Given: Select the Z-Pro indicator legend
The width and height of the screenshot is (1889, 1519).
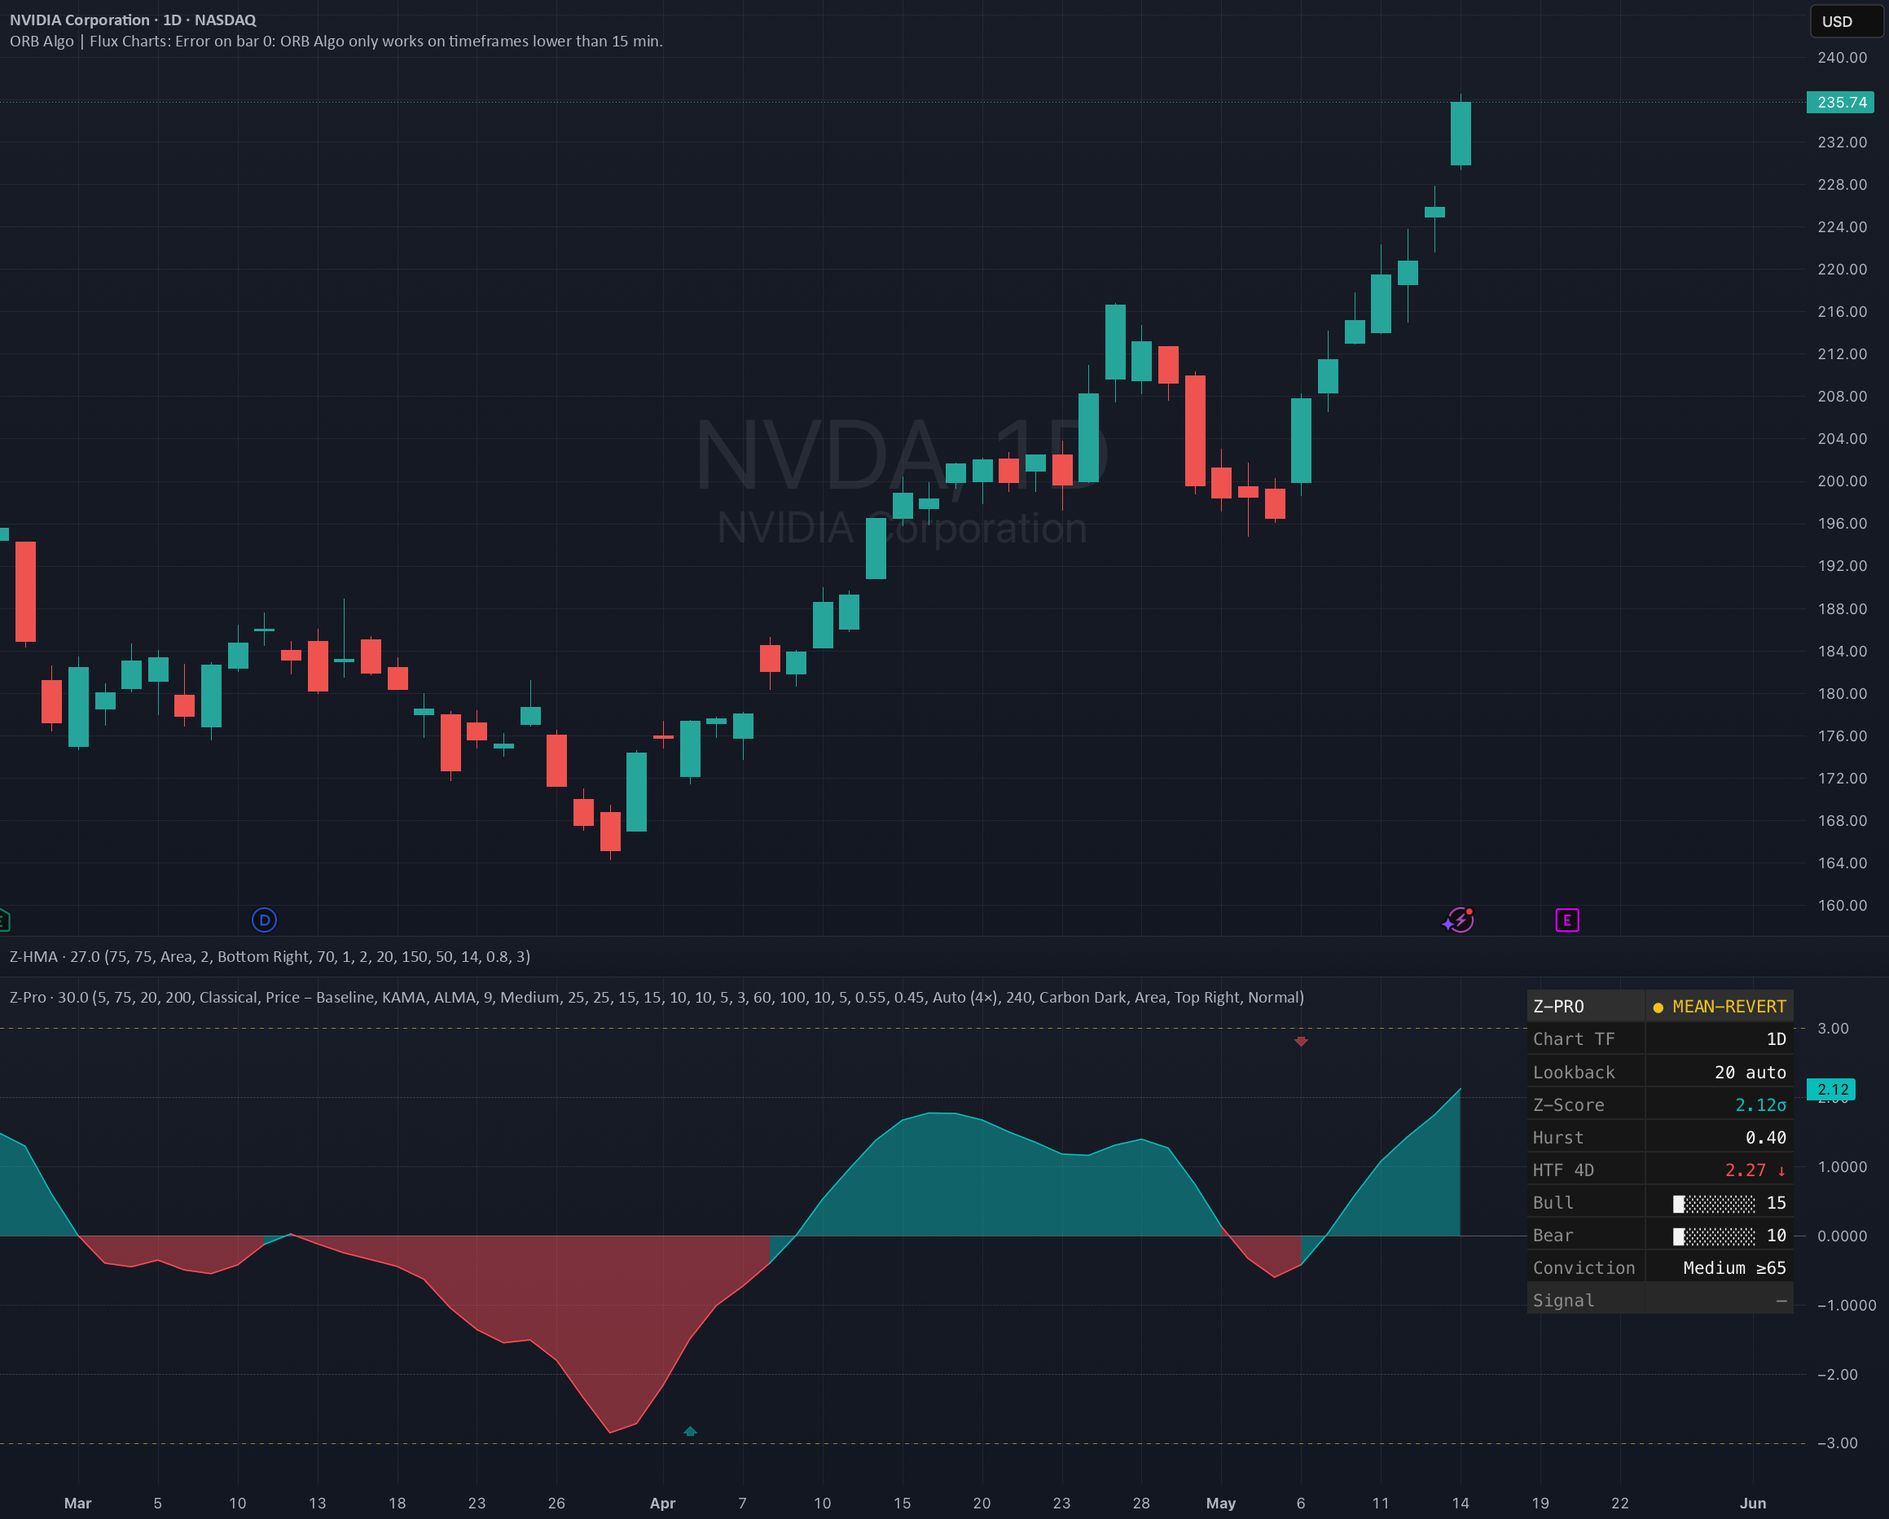Looking at the screenshot, I should pos(657,997).
